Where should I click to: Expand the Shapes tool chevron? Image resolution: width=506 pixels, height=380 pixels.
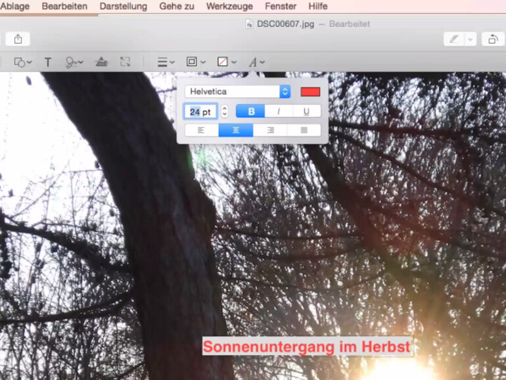(30, 62)
